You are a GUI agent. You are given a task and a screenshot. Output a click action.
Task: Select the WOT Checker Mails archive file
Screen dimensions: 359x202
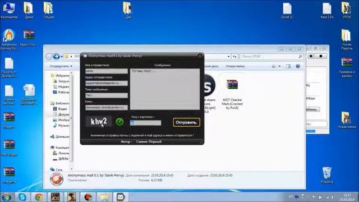232,94
